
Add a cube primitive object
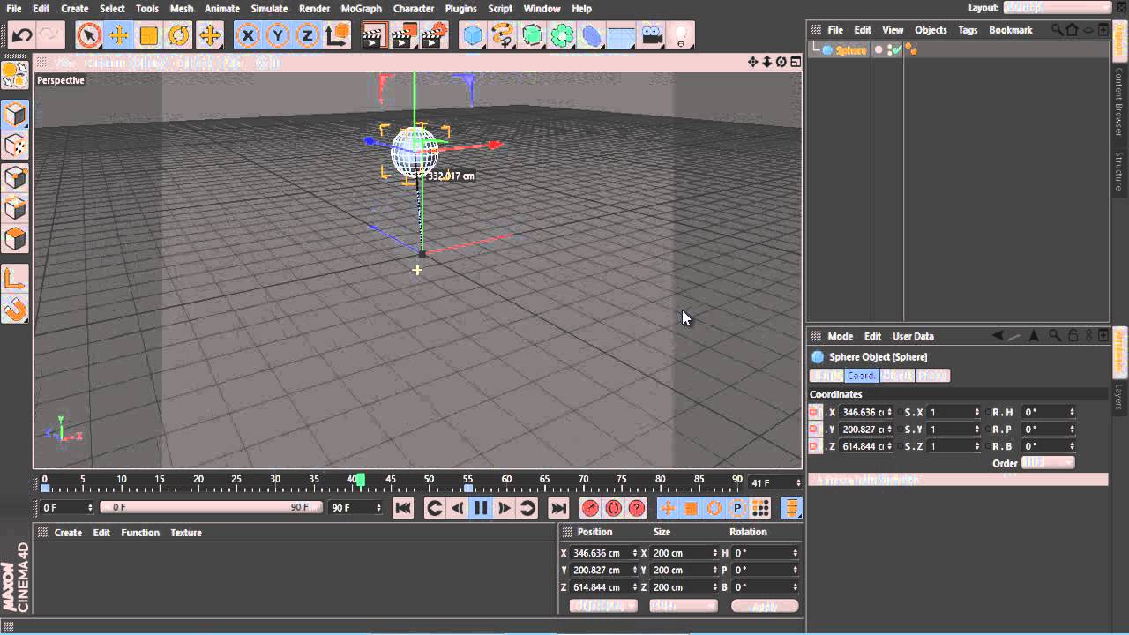pos(474,35)
